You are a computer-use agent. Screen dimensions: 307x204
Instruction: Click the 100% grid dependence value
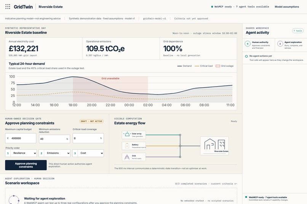[173, 48]
